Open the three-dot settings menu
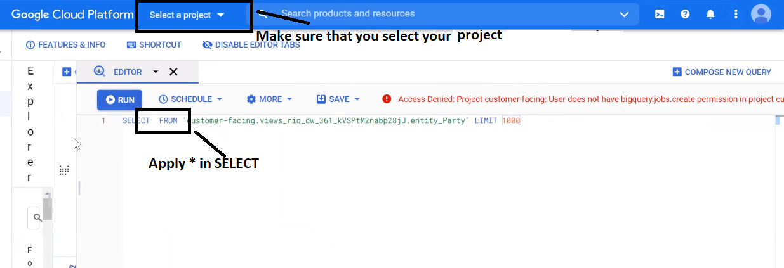This screenshot has width=784, height=268. pos(736,14)
